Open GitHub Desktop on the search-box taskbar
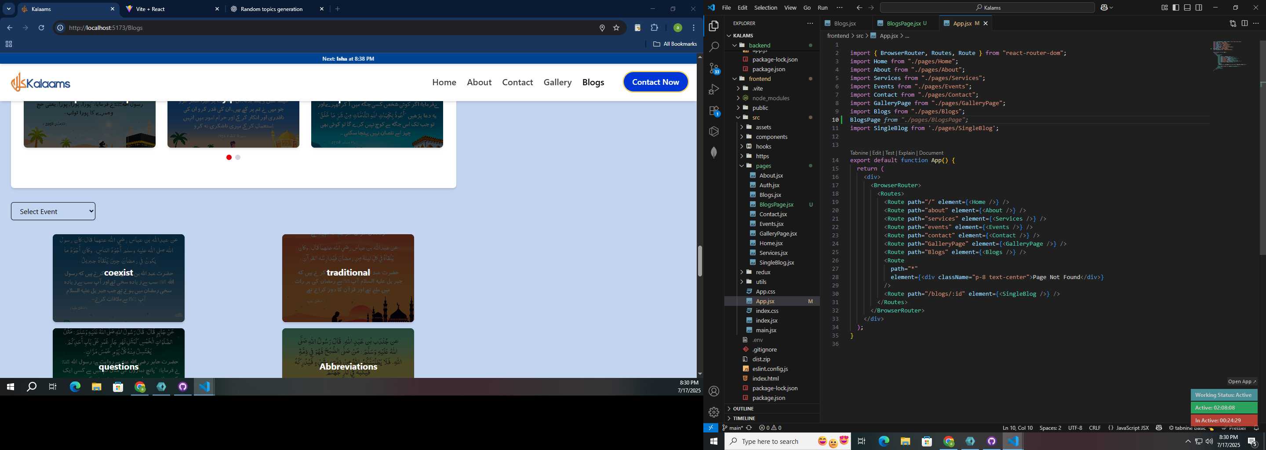The height and width of the screenshot is (450, 1266). (992, 441)
